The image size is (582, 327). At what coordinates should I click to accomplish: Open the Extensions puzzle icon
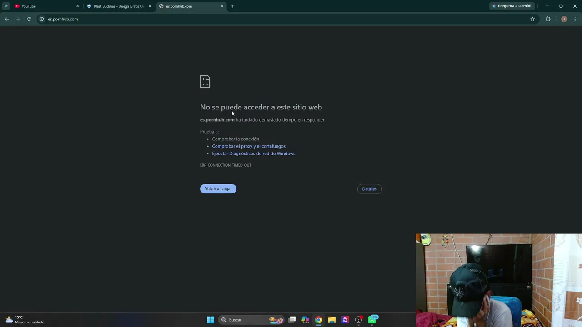[548, 19]
